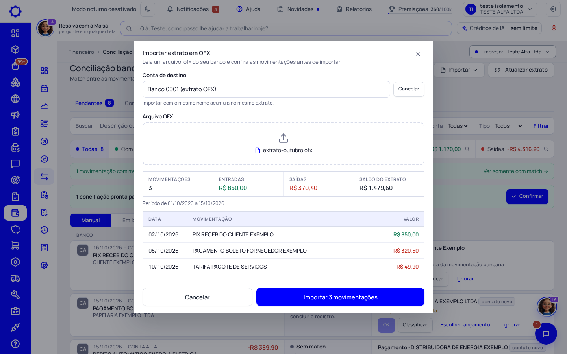
Task: Open the shopping bag icon with 99+ badge
Action: tap(15, 66)
